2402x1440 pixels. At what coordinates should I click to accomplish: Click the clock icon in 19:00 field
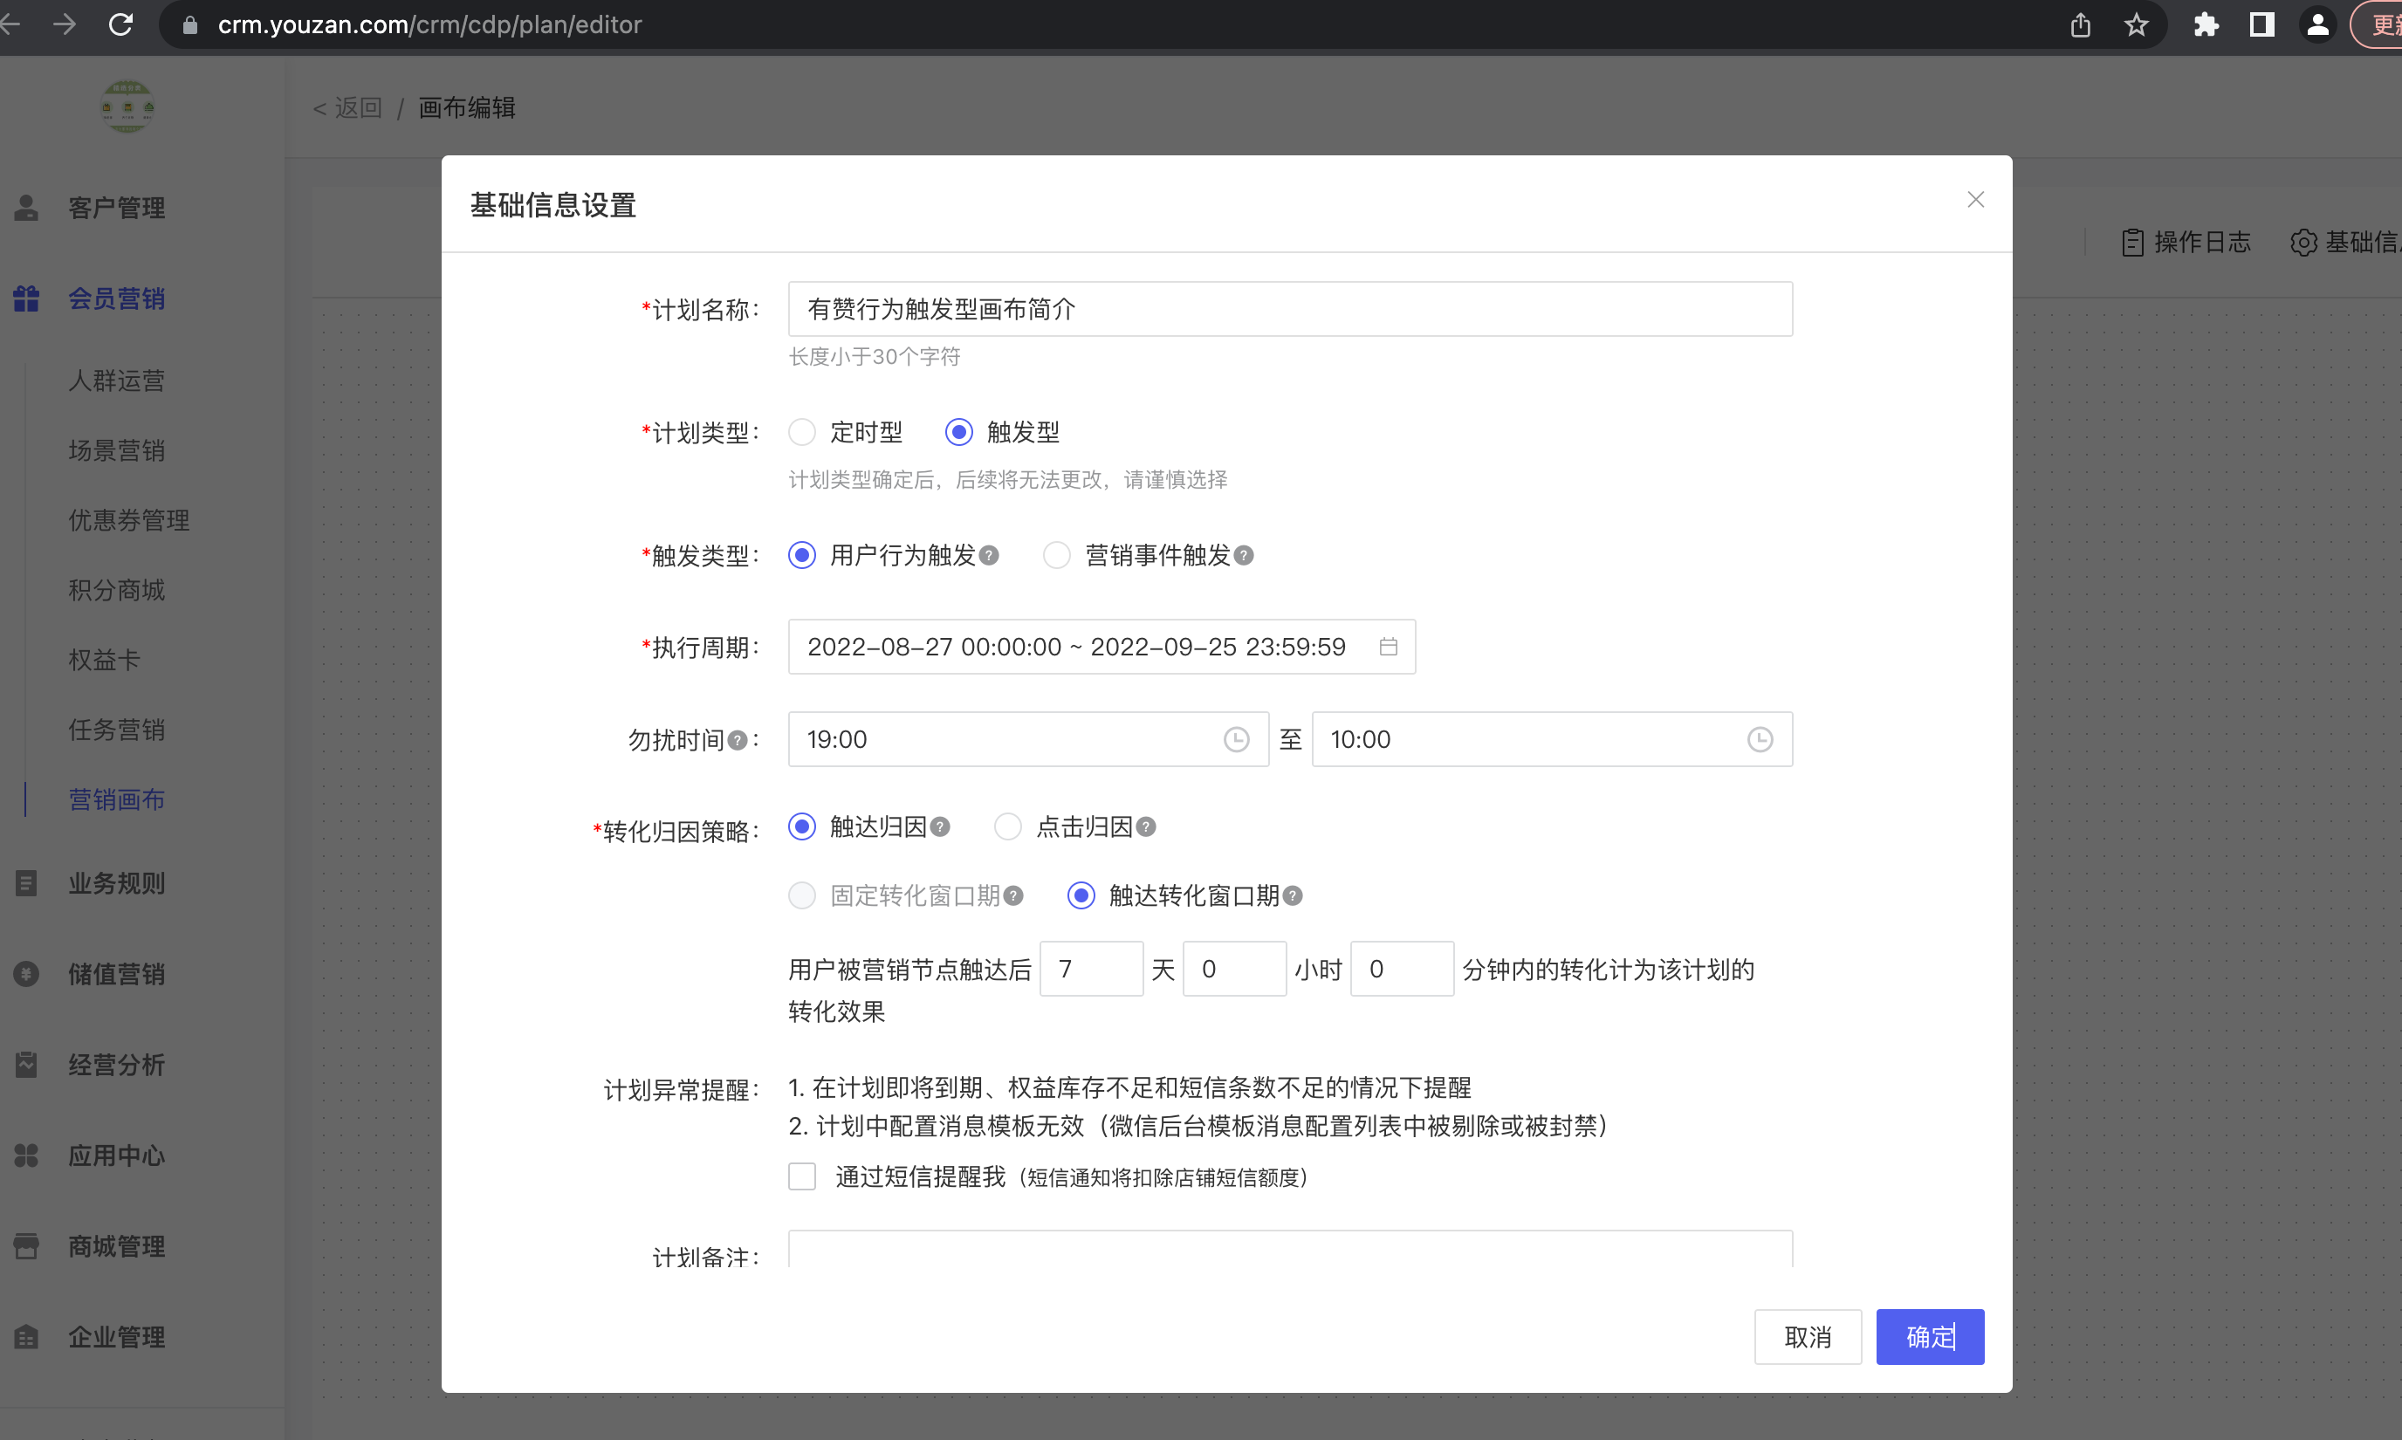[x=1237, y=739]
